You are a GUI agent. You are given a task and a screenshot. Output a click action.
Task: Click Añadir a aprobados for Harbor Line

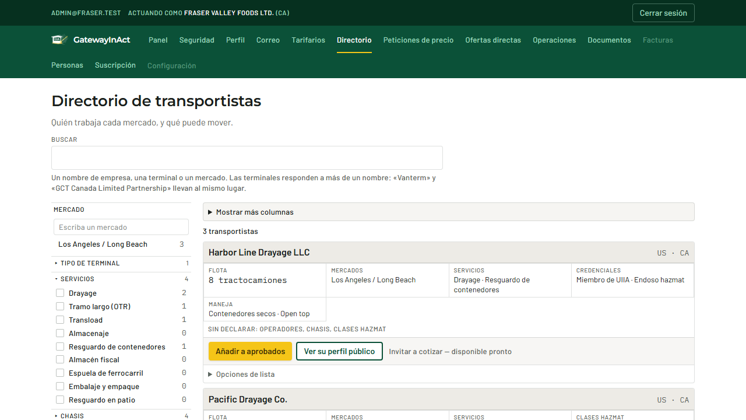coord(250,351)
